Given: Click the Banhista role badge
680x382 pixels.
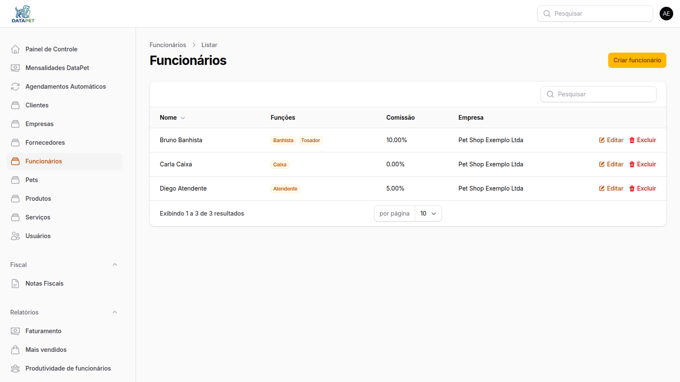Looking at the screenshot, I should pyautogui.click(x=283, y=140).
